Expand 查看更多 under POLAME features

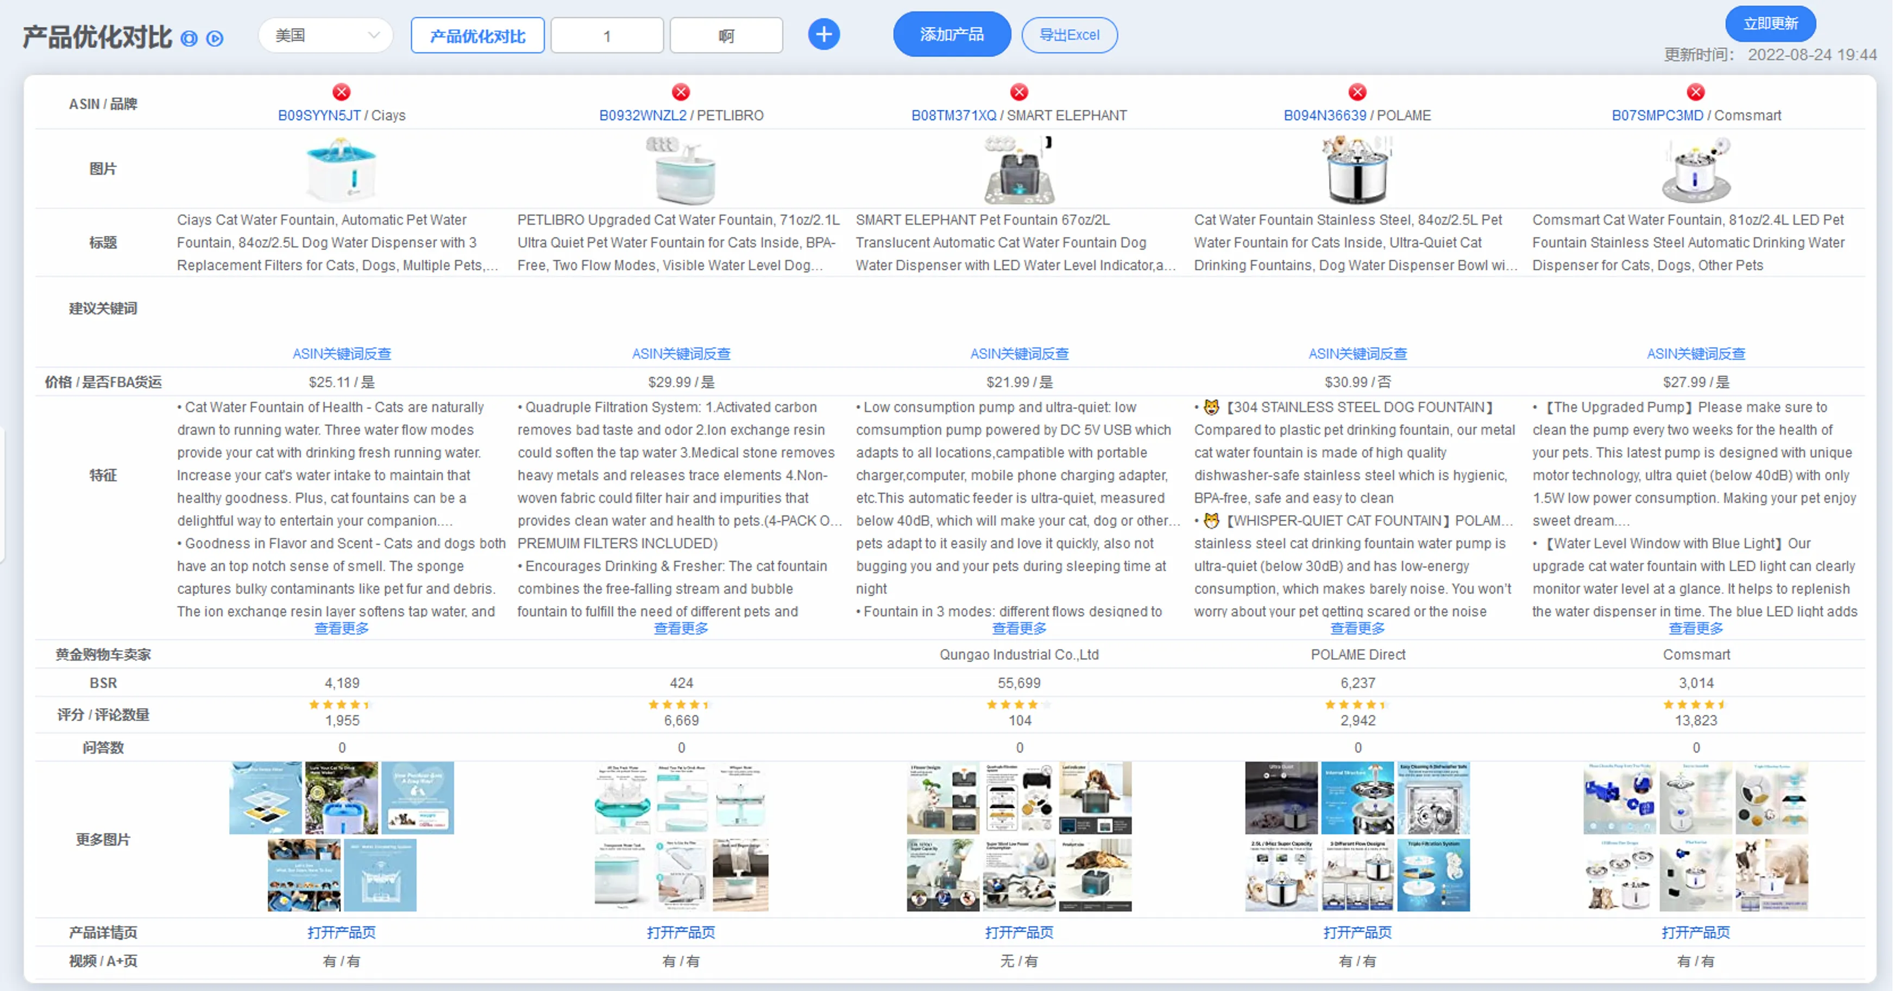(1357, 628)
